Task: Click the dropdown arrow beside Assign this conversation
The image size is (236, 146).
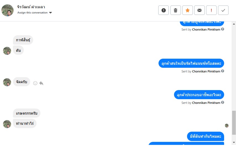Action: tap(51, 13)
